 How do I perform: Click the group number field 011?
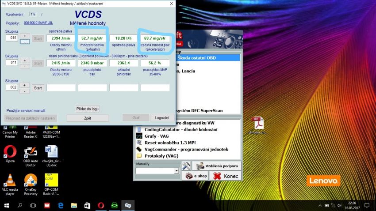[12, 63]
